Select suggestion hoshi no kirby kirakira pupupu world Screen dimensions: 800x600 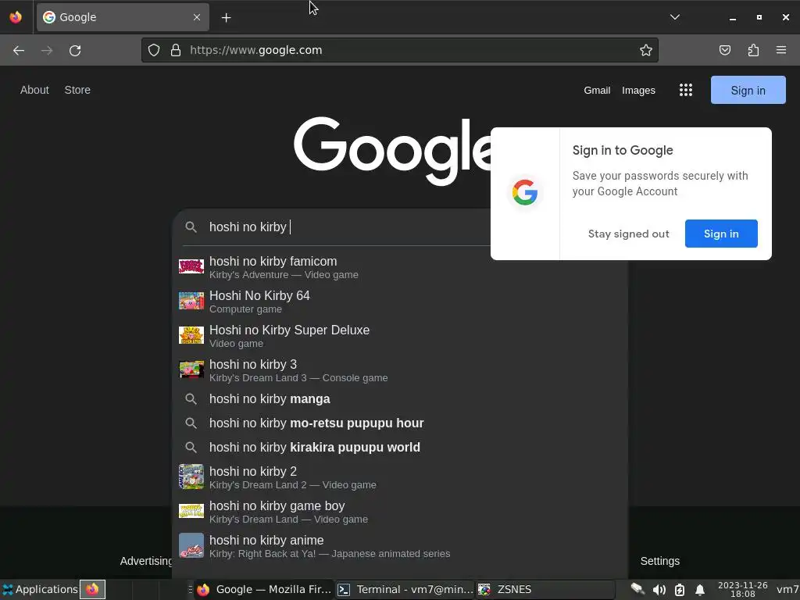pos(399,448)
